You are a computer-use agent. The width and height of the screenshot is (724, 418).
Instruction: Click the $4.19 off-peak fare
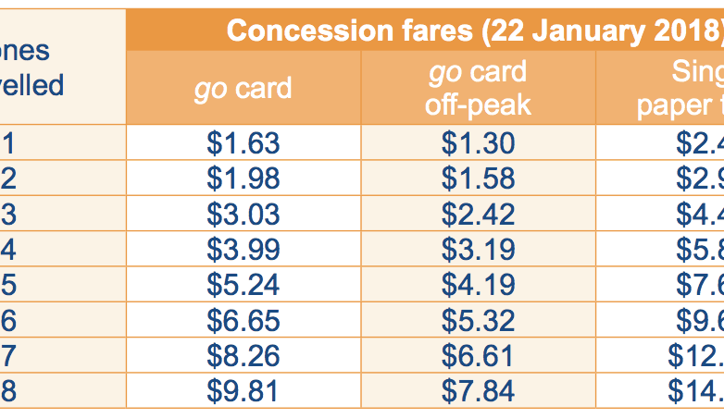click(478, 285)
